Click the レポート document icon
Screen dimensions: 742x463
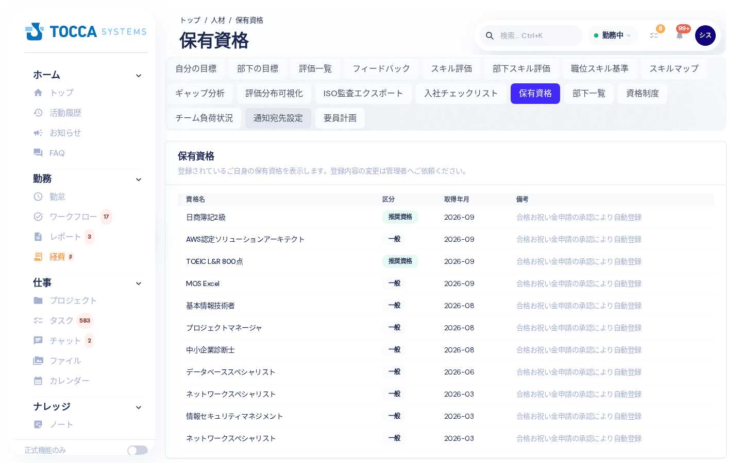38,237
